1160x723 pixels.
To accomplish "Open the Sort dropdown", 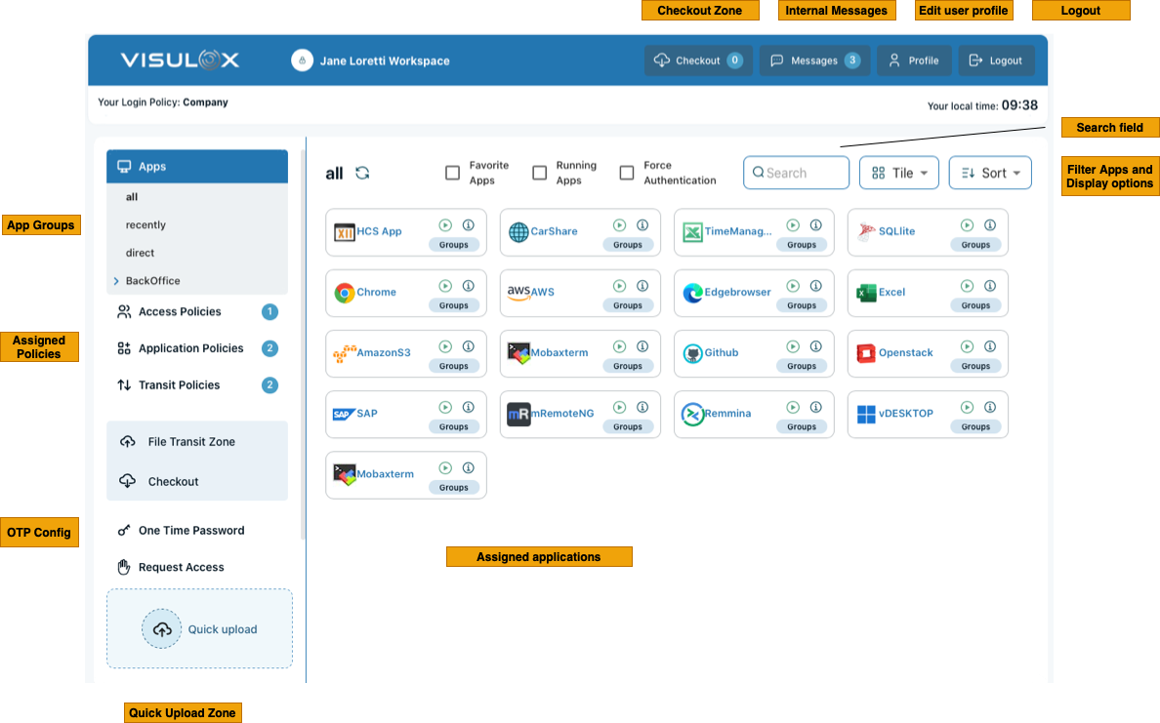I will pos(989,173).
